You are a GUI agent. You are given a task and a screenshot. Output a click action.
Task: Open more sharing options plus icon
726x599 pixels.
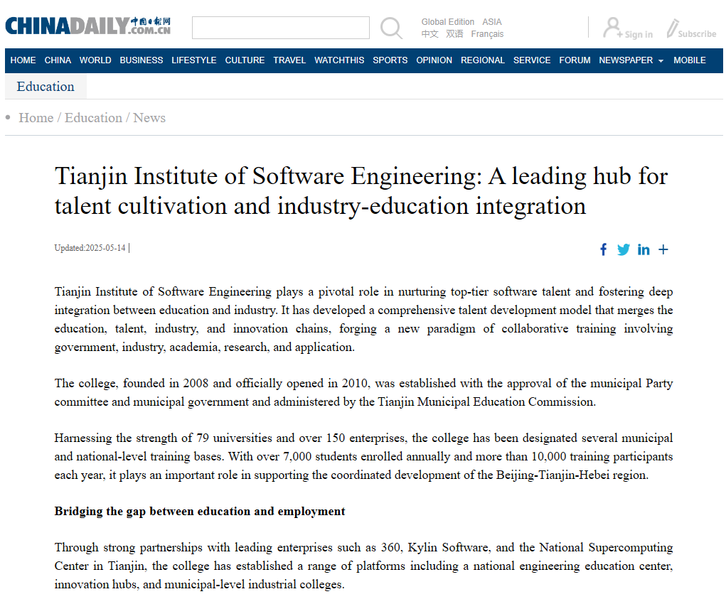click(663, 249)
